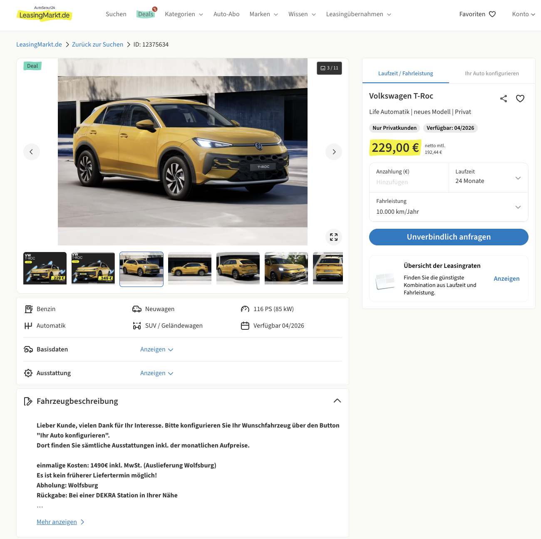Go to previous image with left arrow
Image resolution: width=541 pixels, height=539 pixels.
[32, 152]
